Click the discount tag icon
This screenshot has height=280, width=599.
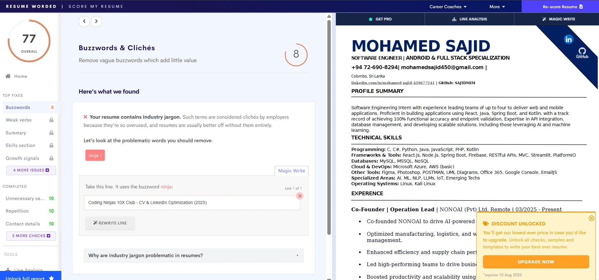486,223
